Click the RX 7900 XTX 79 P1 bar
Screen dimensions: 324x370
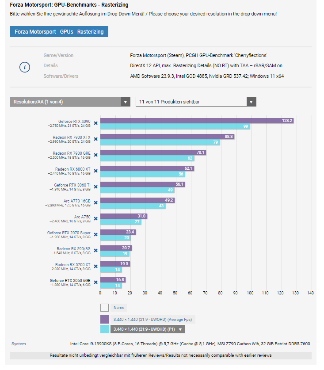tap(160, 142)
